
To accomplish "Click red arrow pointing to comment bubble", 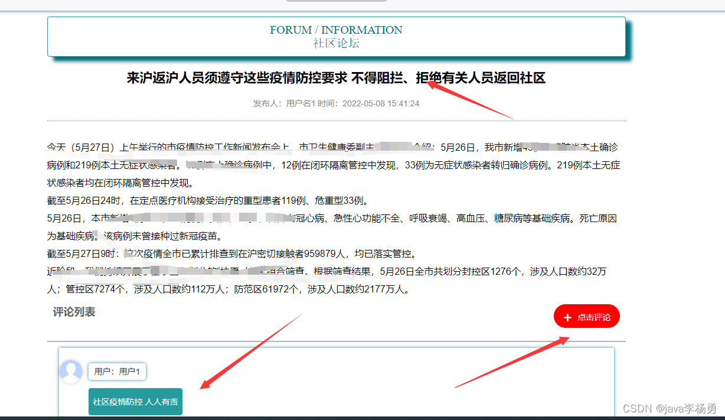I will (x=251, y=351).
